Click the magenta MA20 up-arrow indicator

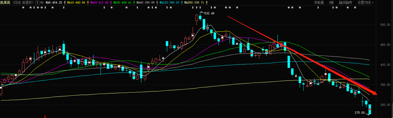(x=111, y=3)
